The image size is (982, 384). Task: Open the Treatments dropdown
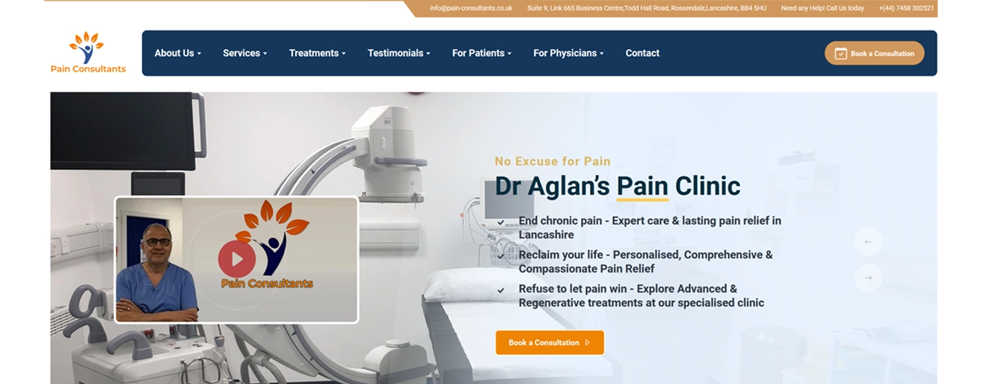pos(317,53)
